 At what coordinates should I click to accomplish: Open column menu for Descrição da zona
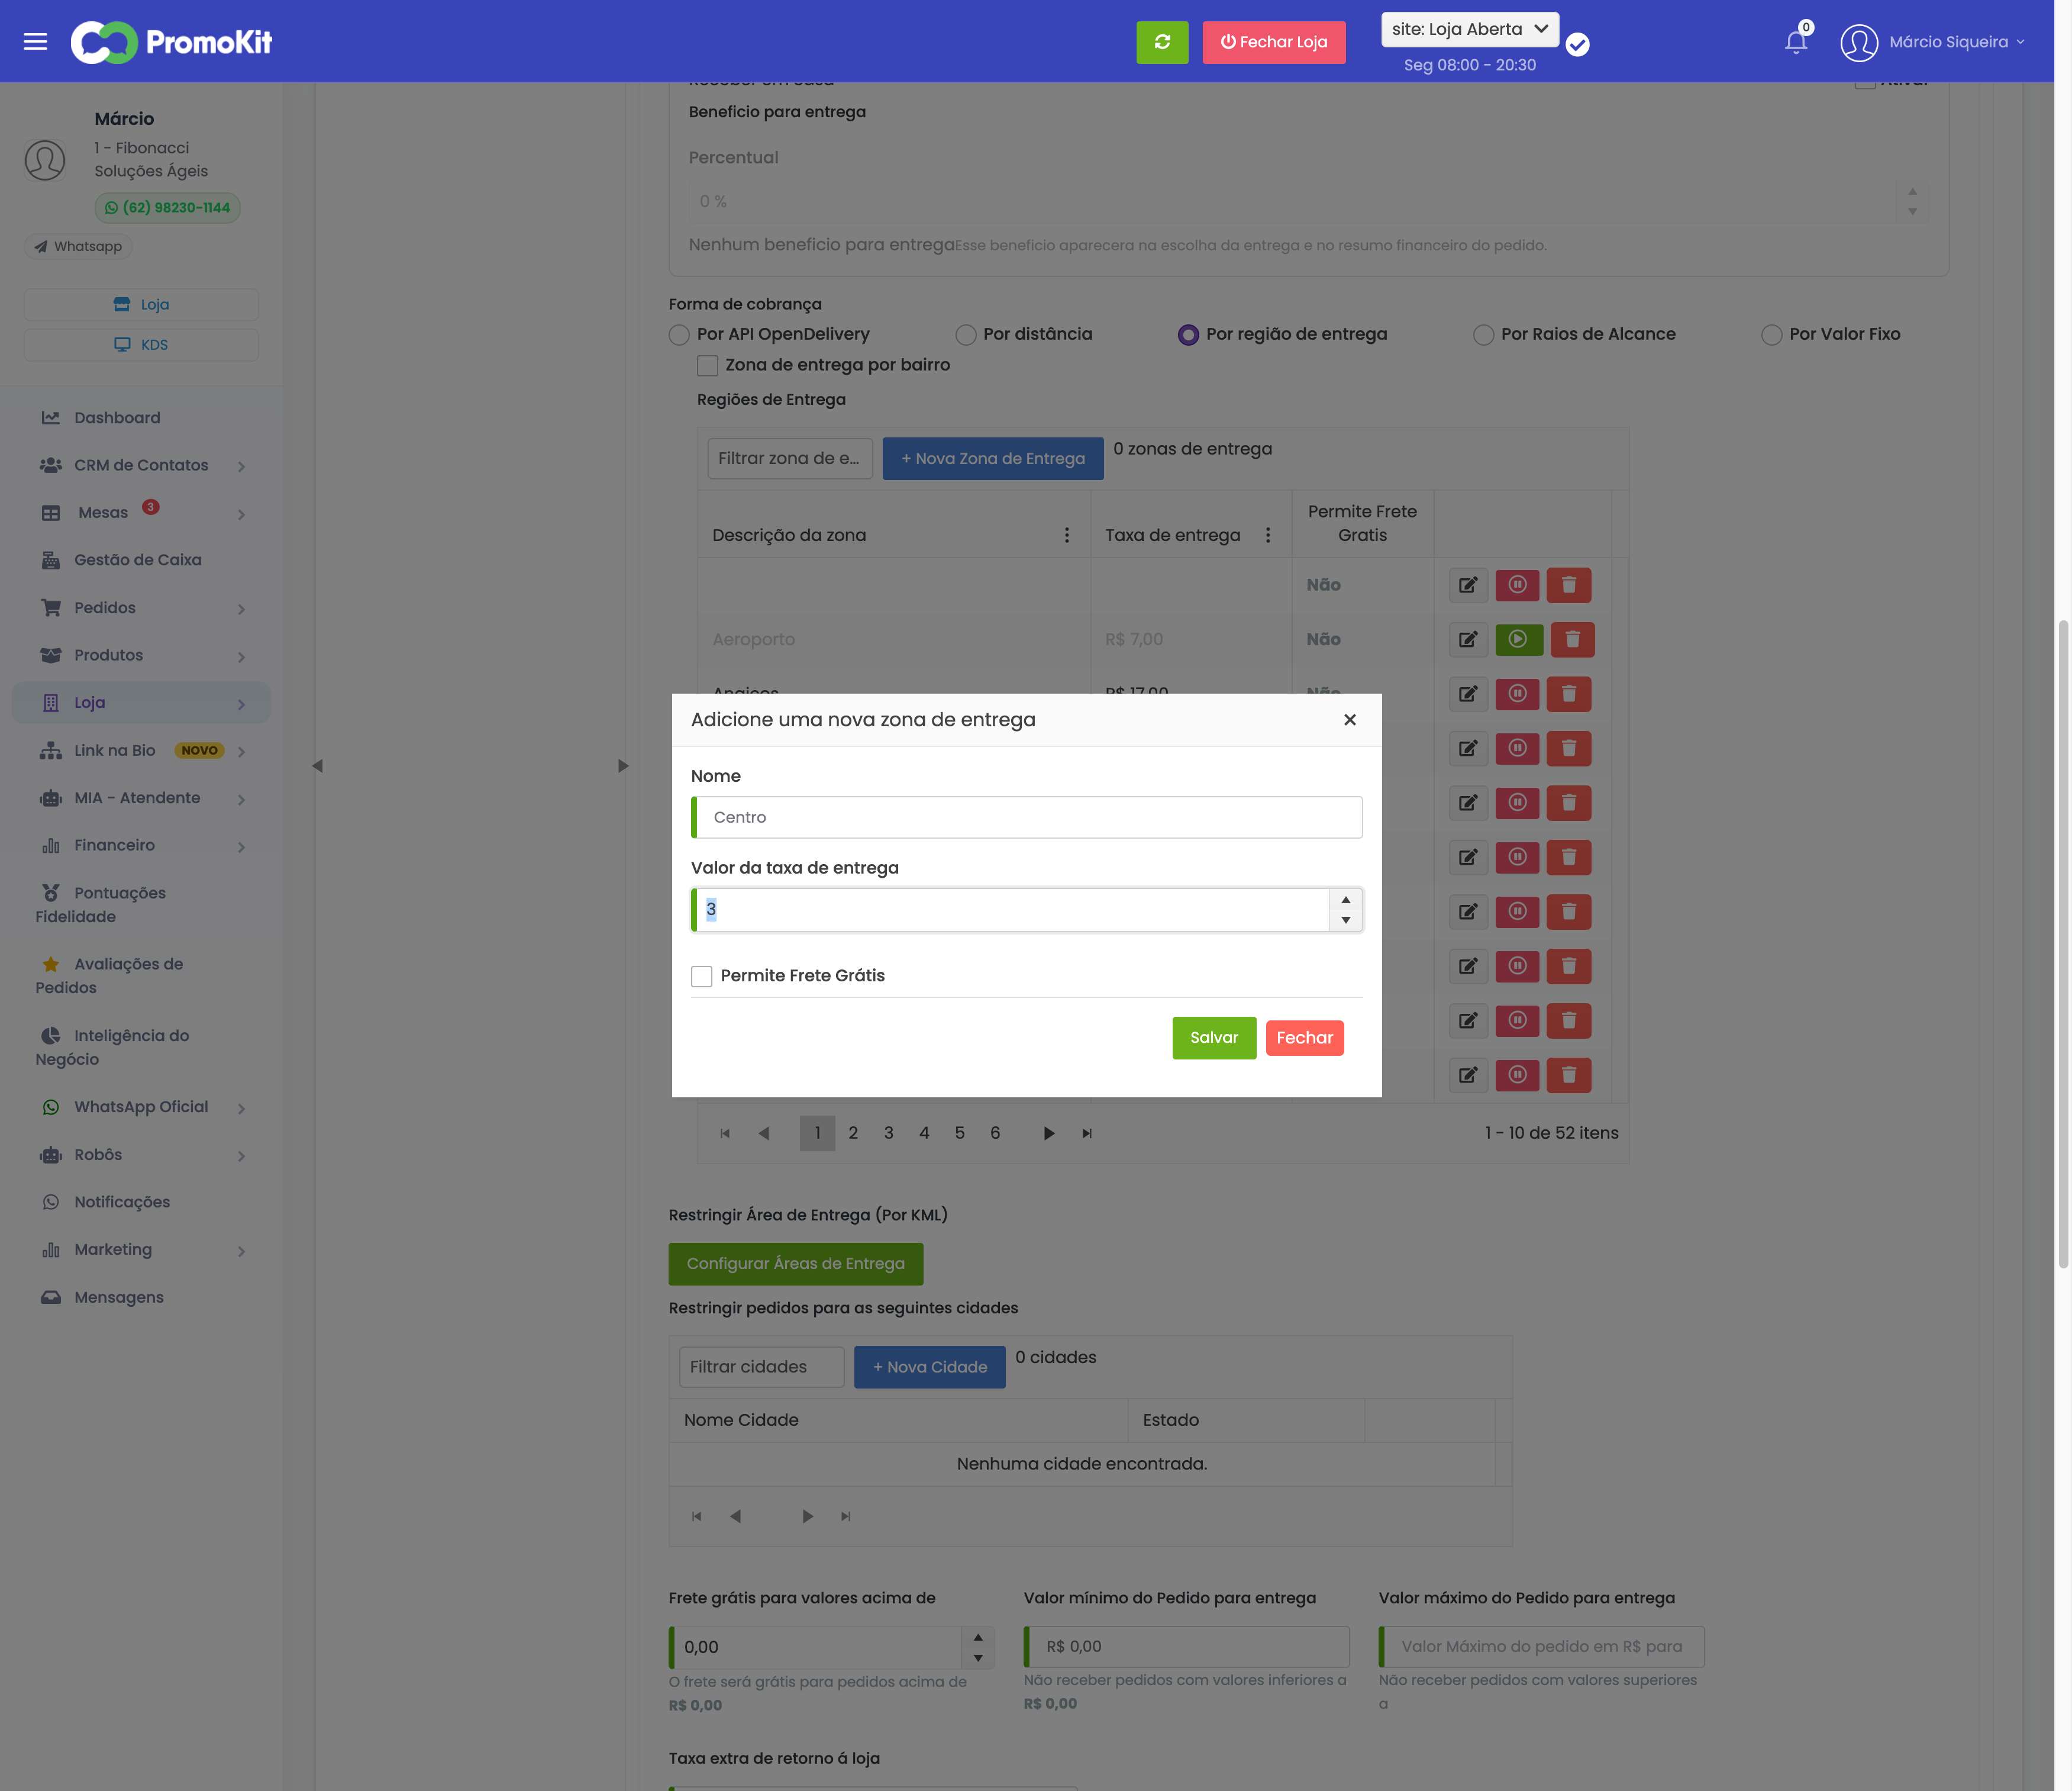click(1066, 535)
